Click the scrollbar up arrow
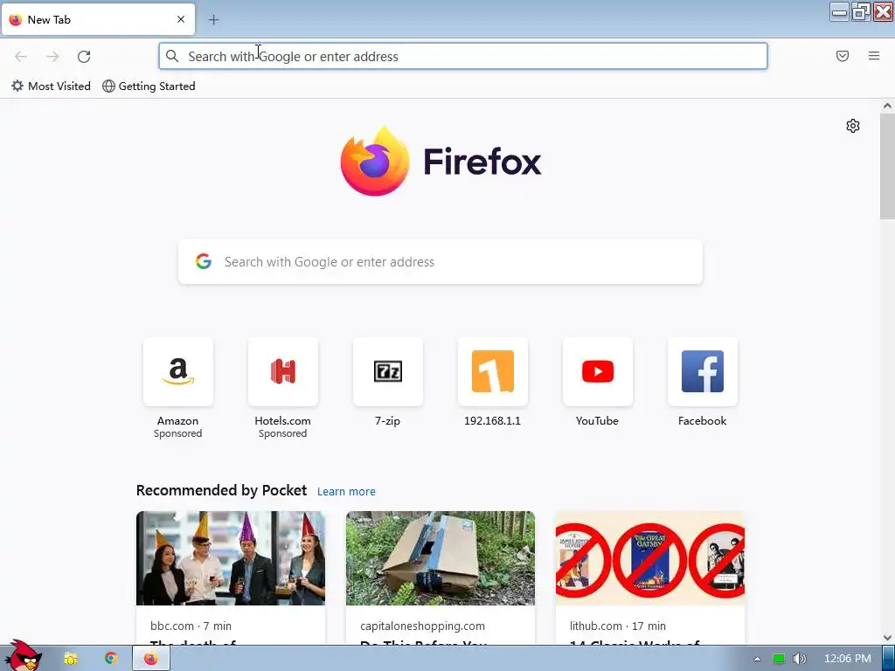 point(887,106)
